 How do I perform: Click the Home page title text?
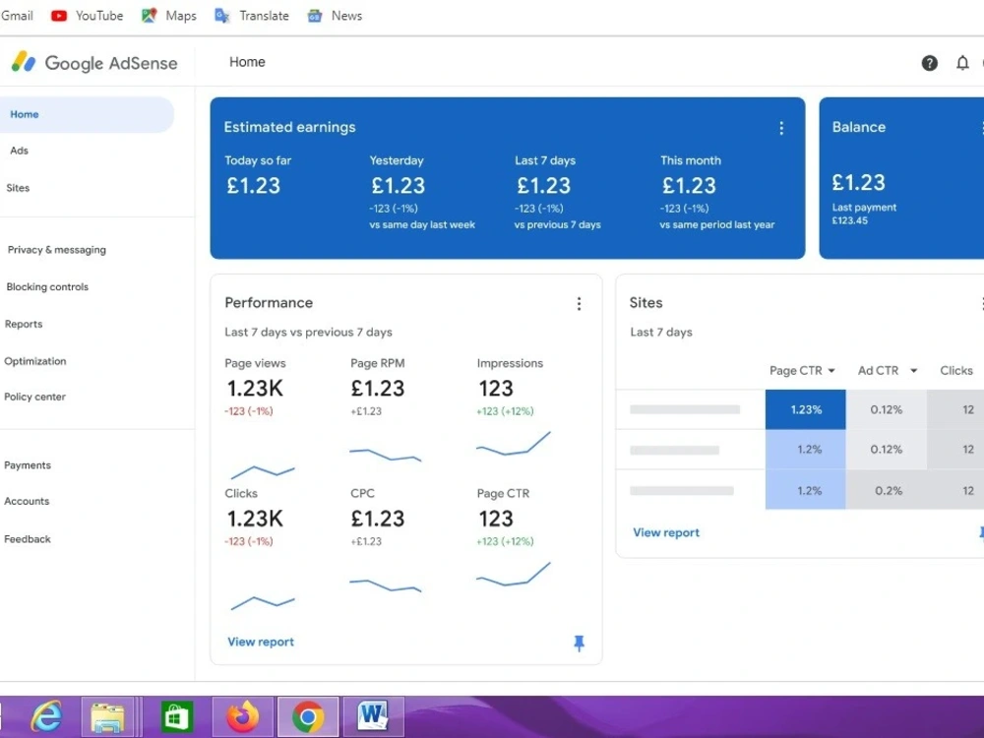(x=247, y=62)
